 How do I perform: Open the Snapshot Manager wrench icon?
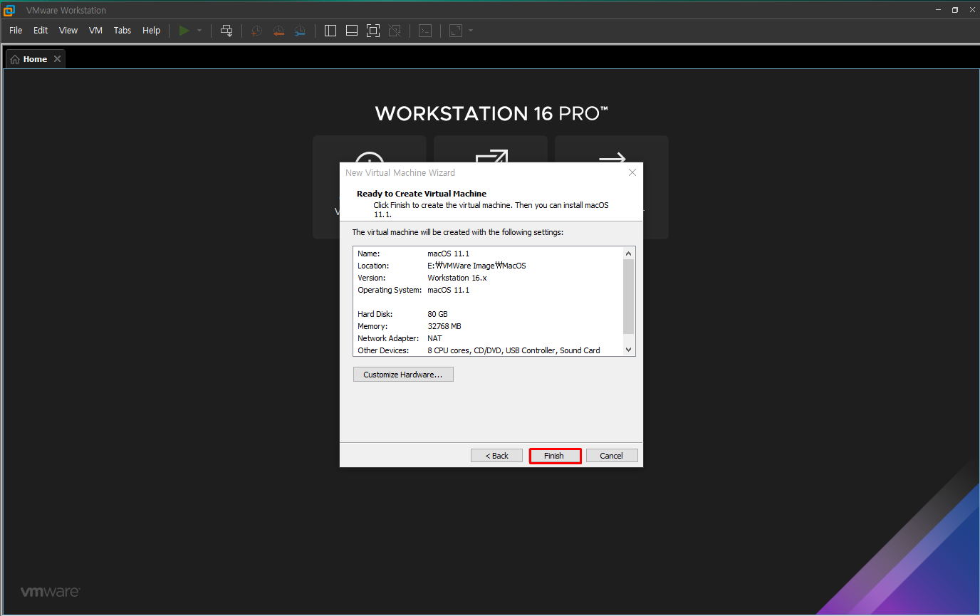(x=300, y=31)
